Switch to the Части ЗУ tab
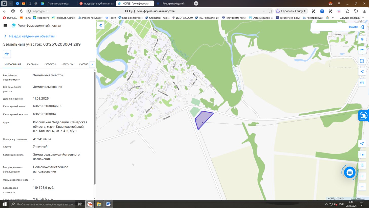Screen dimensions: 369x208 click(67, 64)
